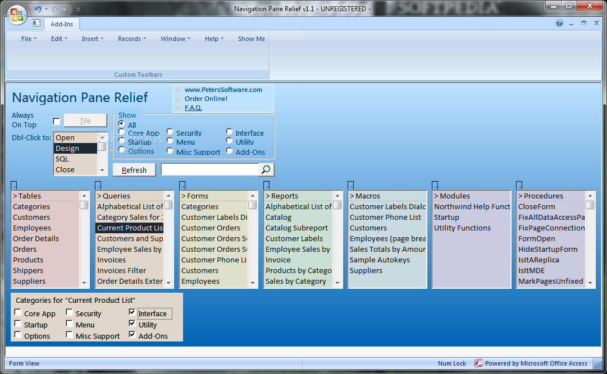The height and width of the screenshot is (374, 607).
Task: Open the Records menu
Action: pyautogui.click(x=131, y=39)
